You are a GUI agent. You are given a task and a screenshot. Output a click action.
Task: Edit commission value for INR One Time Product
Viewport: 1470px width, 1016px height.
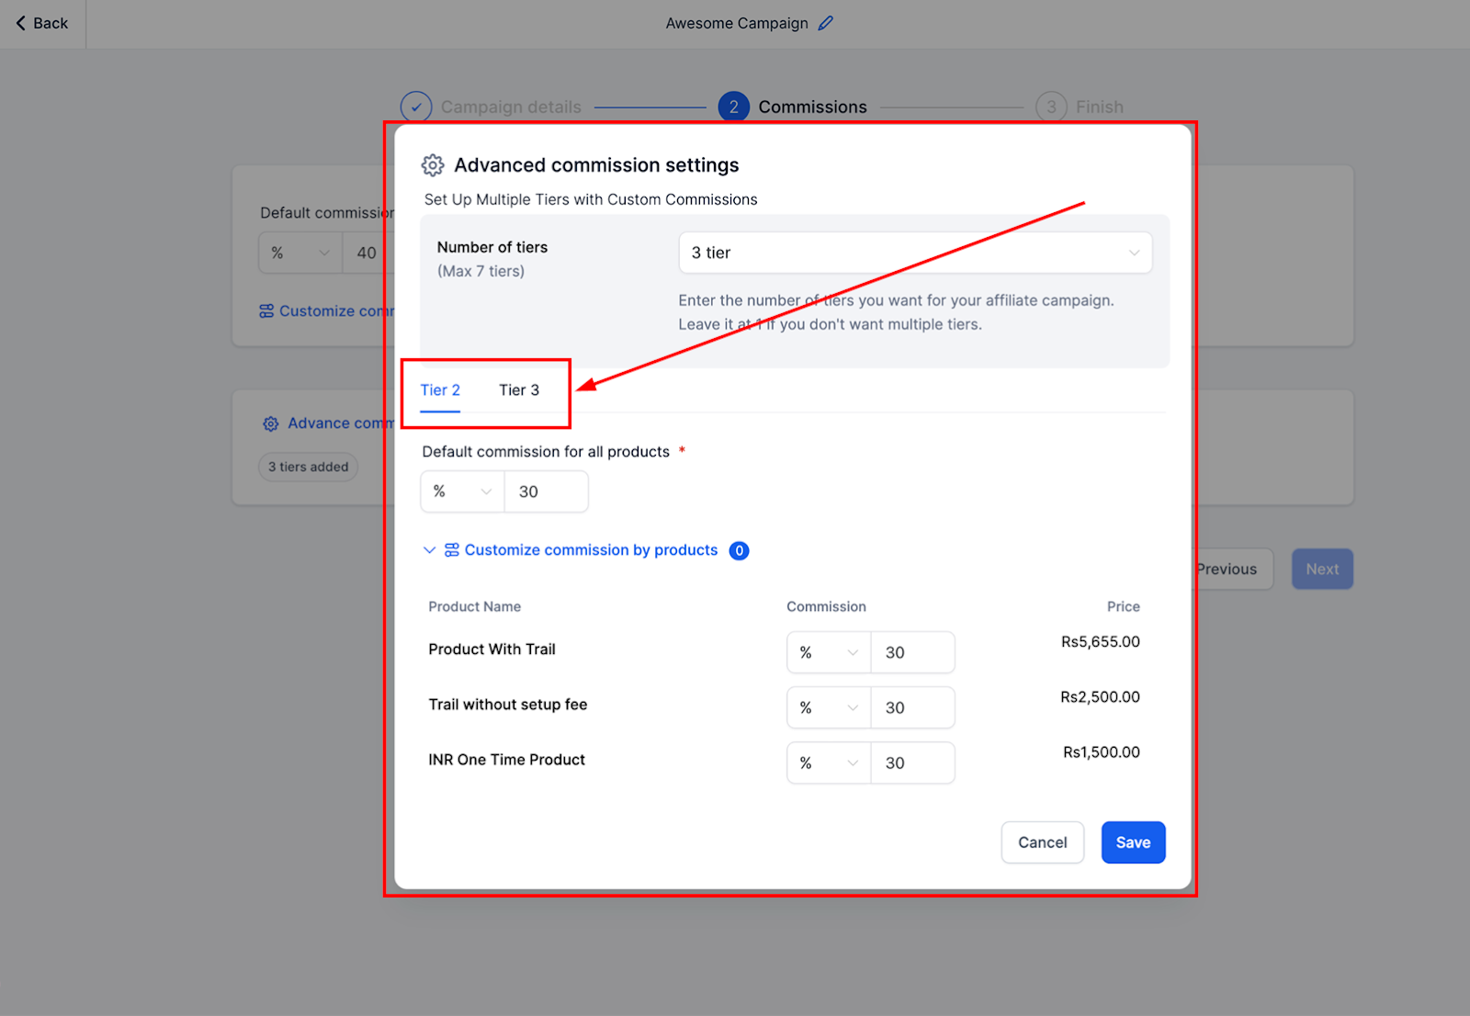click(x=913, y=762)
